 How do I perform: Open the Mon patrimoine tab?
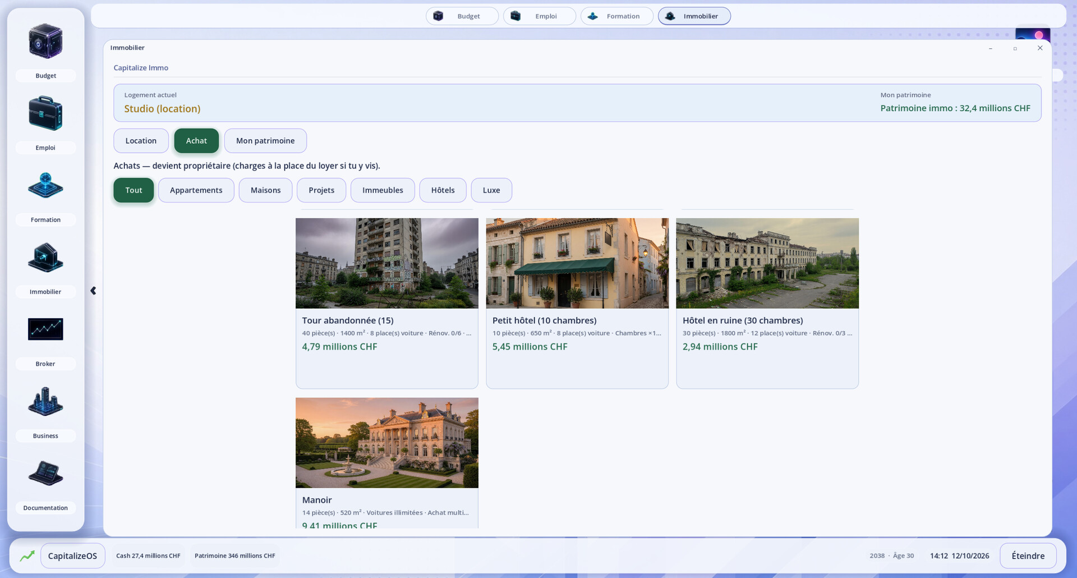coord(265,141)
